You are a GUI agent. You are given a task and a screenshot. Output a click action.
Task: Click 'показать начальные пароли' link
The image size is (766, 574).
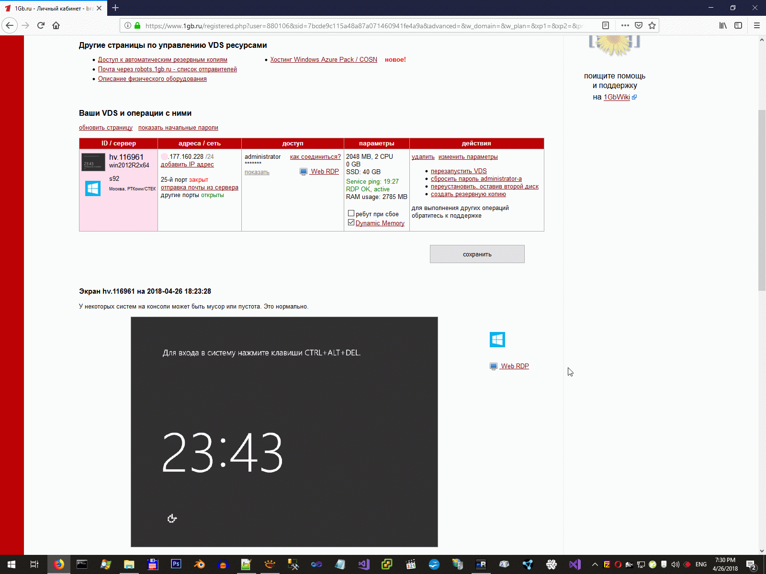[x=178, y=128]
